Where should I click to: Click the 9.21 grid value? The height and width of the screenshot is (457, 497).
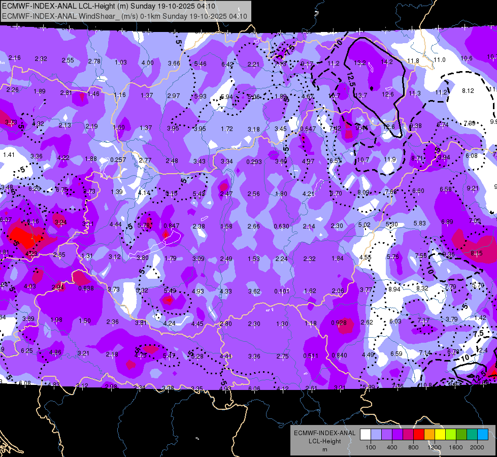click(473, 188)
